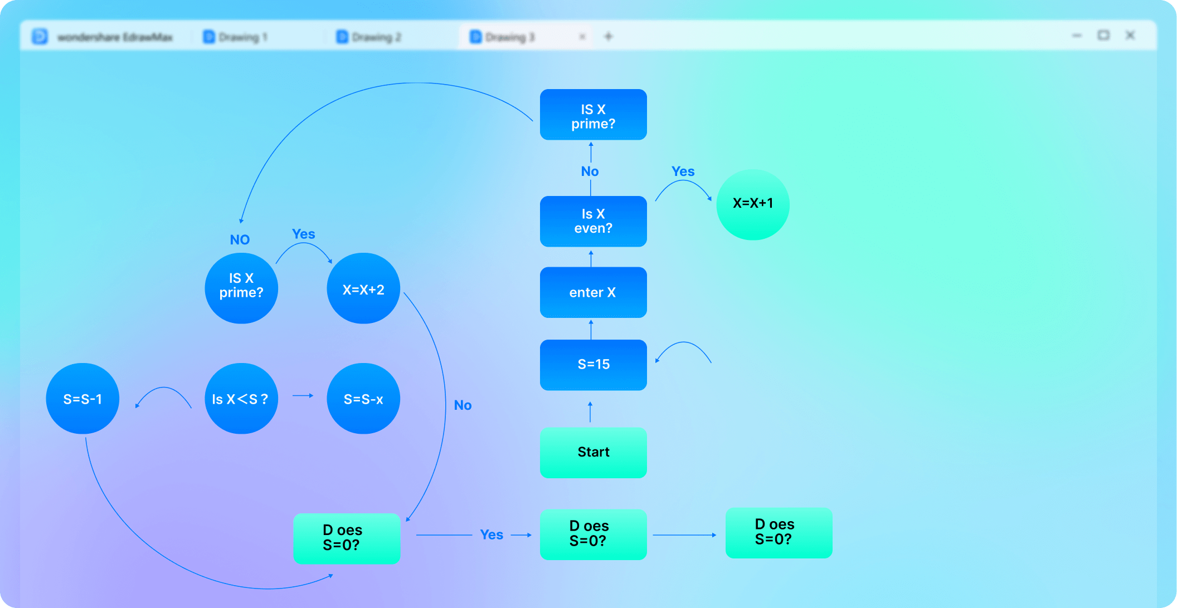Add a new tab with plus icon
Image resolution: width=1177 pixels, height=608 pixels.
coord(609,37)
